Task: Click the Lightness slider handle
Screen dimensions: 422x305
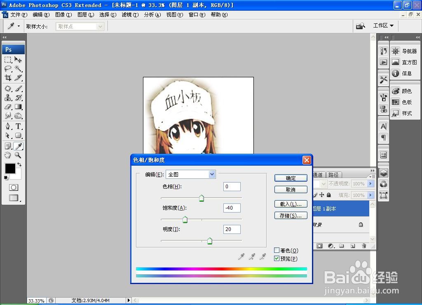Action: click(x=210, y=241)
